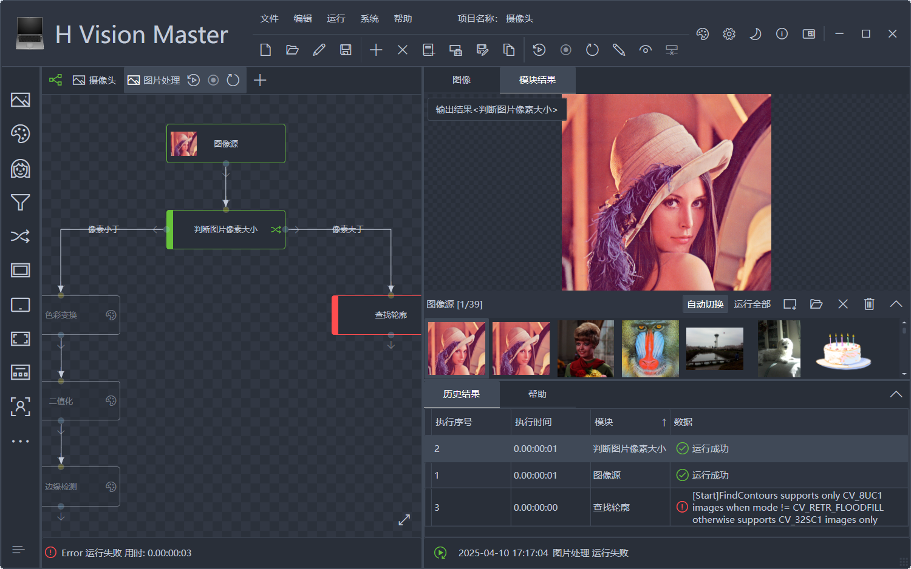This screenshot has width=911, height=569.
Task: Click the new file icon in the main toolbar
Action: [x=265, y=50]
